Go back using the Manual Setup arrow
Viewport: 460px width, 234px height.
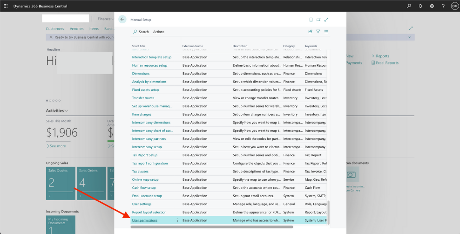122,20
